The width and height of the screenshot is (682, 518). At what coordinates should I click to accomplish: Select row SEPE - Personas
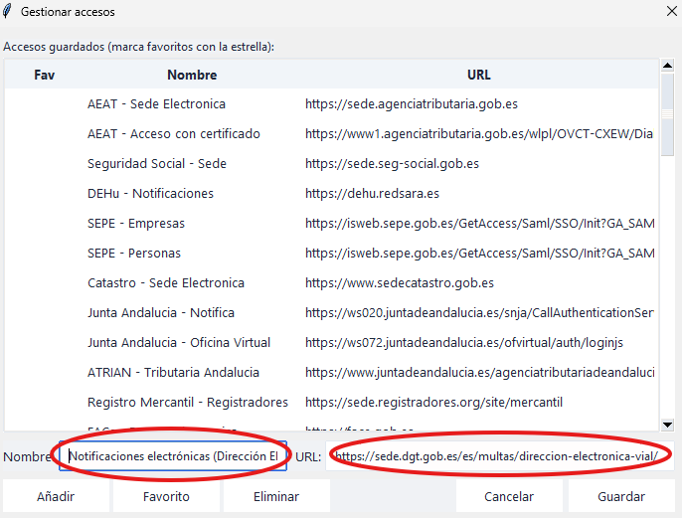331,254
